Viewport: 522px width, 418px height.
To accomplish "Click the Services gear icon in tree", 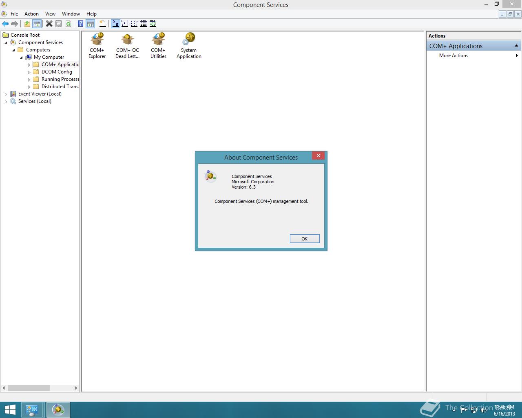I will (x=13, y=101).
